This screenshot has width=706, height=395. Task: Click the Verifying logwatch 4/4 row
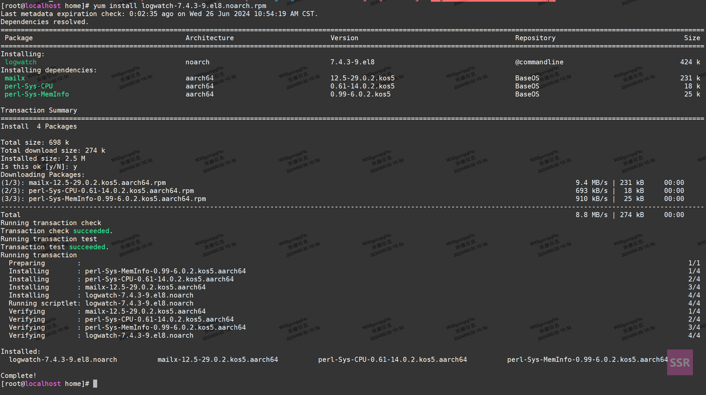tap(354, 336)
